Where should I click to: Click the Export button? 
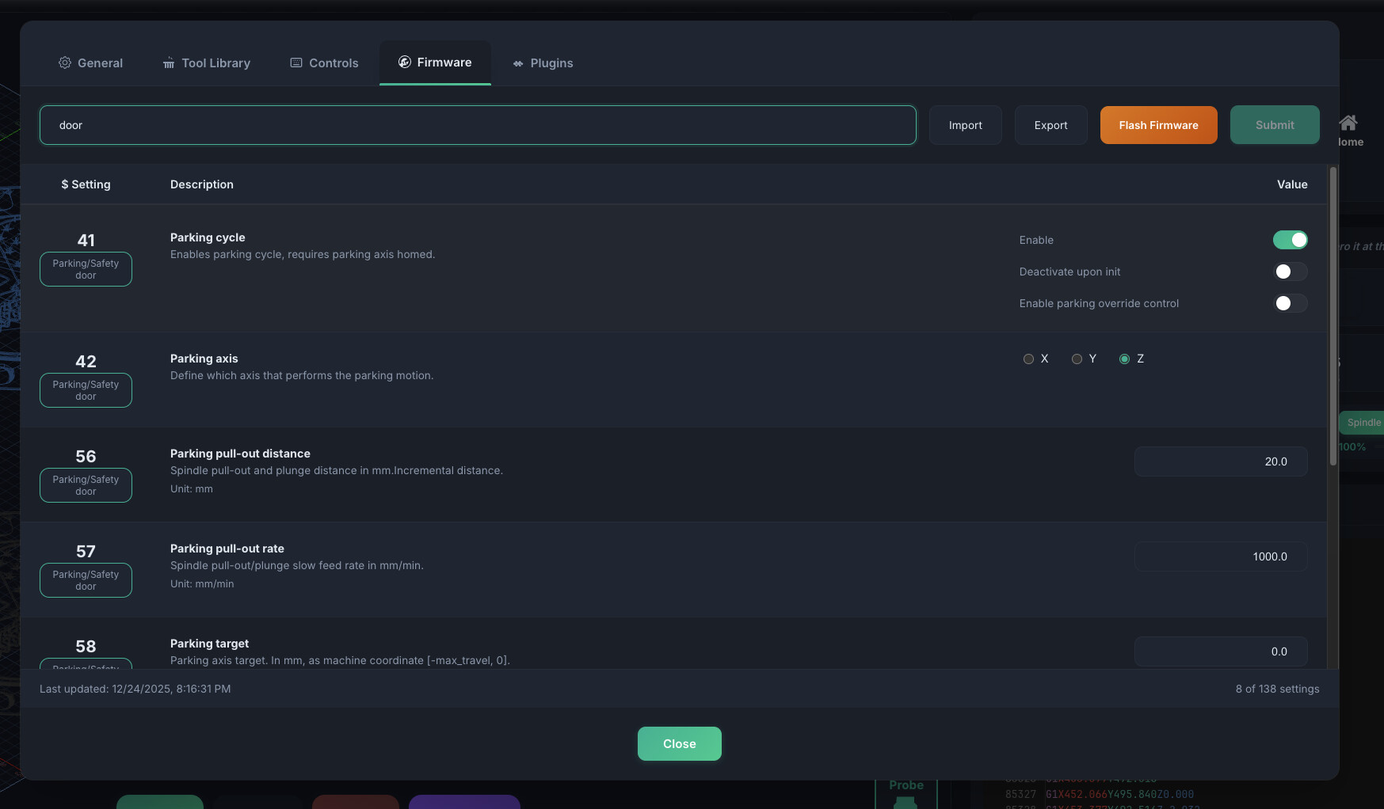[x=1050, y=125]
